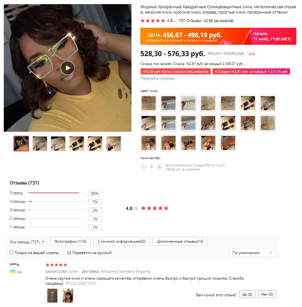The width and height of the screenshot is (302, 307).
Task: Check 'Только из вашей страны' checkbox
Action: pyautogui.click(x=12, y=253)
